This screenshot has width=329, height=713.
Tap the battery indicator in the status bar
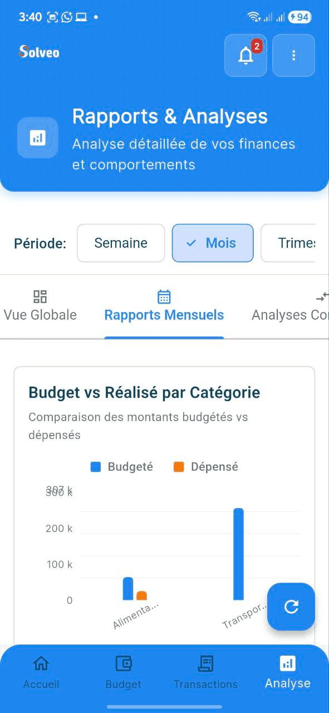pos(299,17)
